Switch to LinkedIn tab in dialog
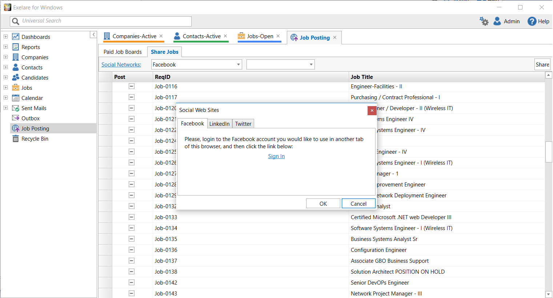This screenshot has width=553, height=298. click(x=220, y=124)
